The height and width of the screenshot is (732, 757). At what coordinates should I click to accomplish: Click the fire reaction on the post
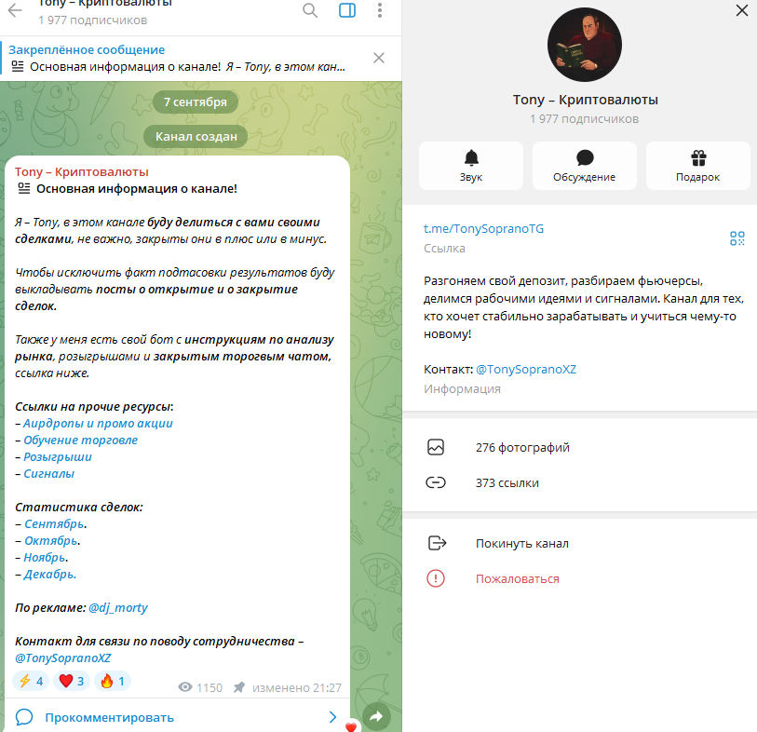pyautogui.click(x=113, y=681)
